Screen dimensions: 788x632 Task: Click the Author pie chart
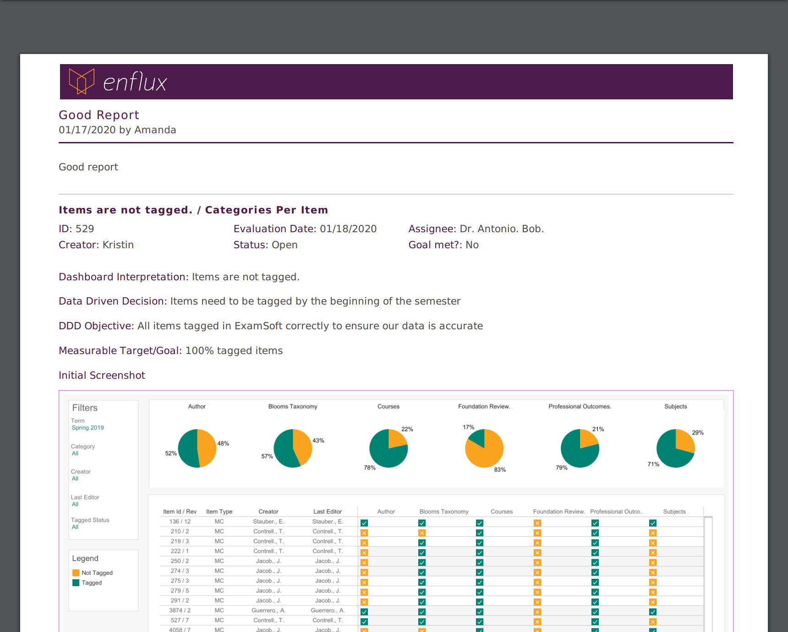[197, 448]
